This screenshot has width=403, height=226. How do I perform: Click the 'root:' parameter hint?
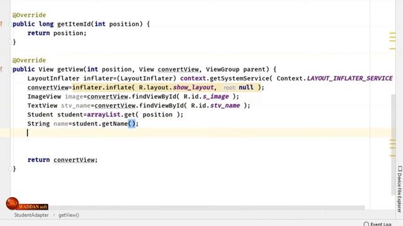(x=229, y=88)
